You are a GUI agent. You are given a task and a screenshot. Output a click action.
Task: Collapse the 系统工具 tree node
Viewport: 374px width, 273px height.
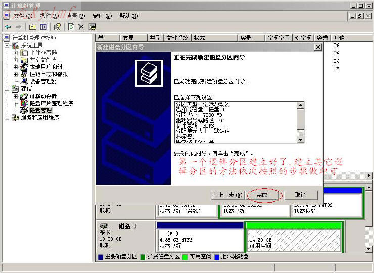(7, 45)
